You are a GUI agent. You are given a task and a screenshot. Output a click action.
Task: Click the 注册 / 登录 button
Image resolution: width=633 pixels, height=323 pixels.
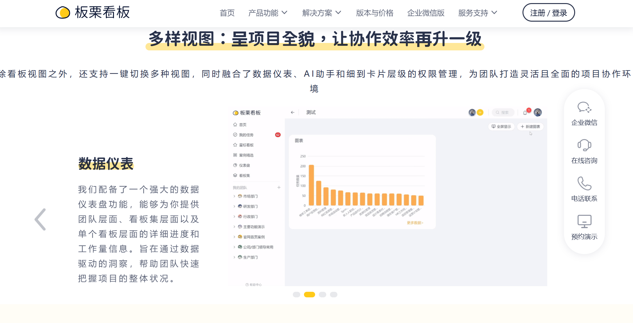click(548, 12)
